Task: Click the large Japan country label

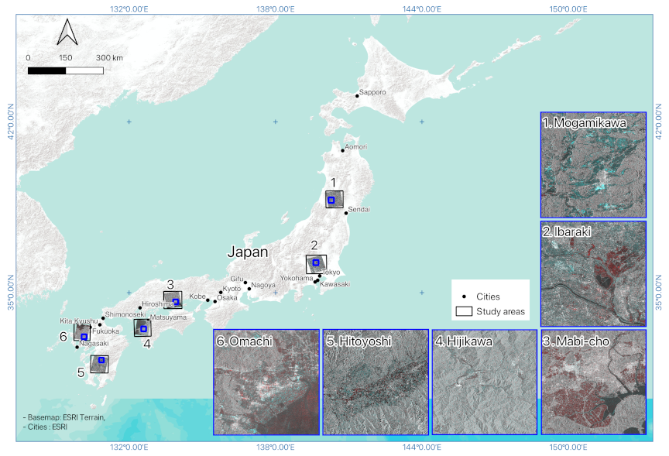Action: pyautogui.click(x=247, y=252)
